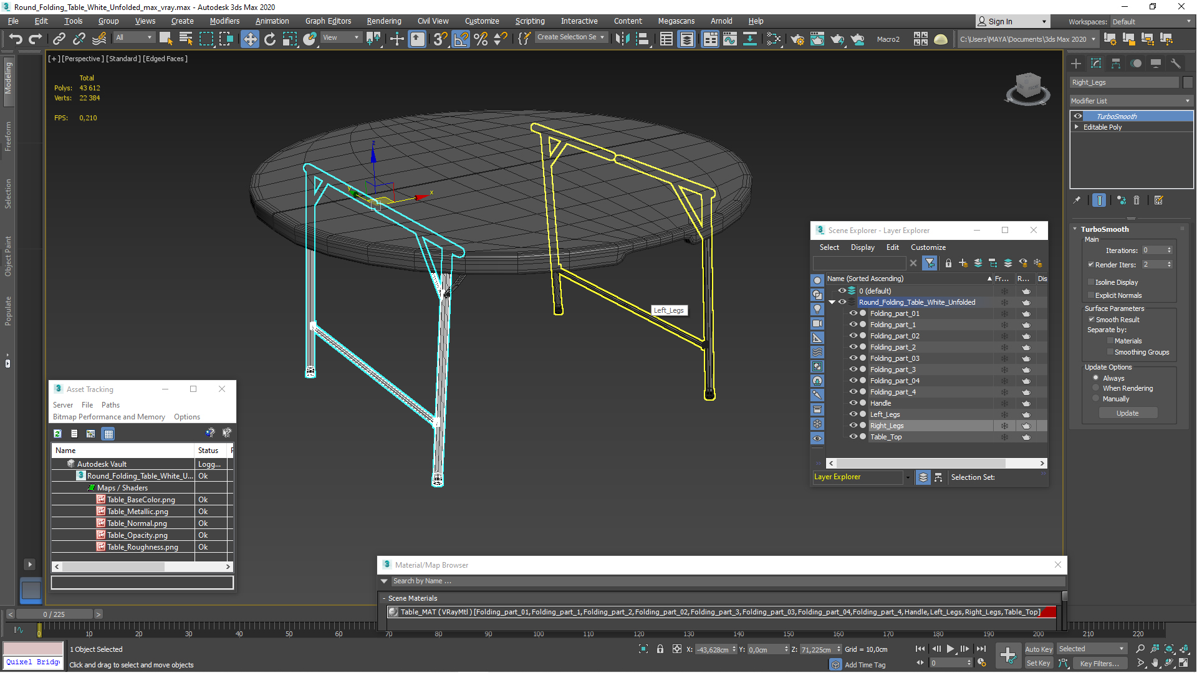Click the Zoom magnifier navigation icon
This screenshot has width=1197, height=673.
click(1140, 649)
